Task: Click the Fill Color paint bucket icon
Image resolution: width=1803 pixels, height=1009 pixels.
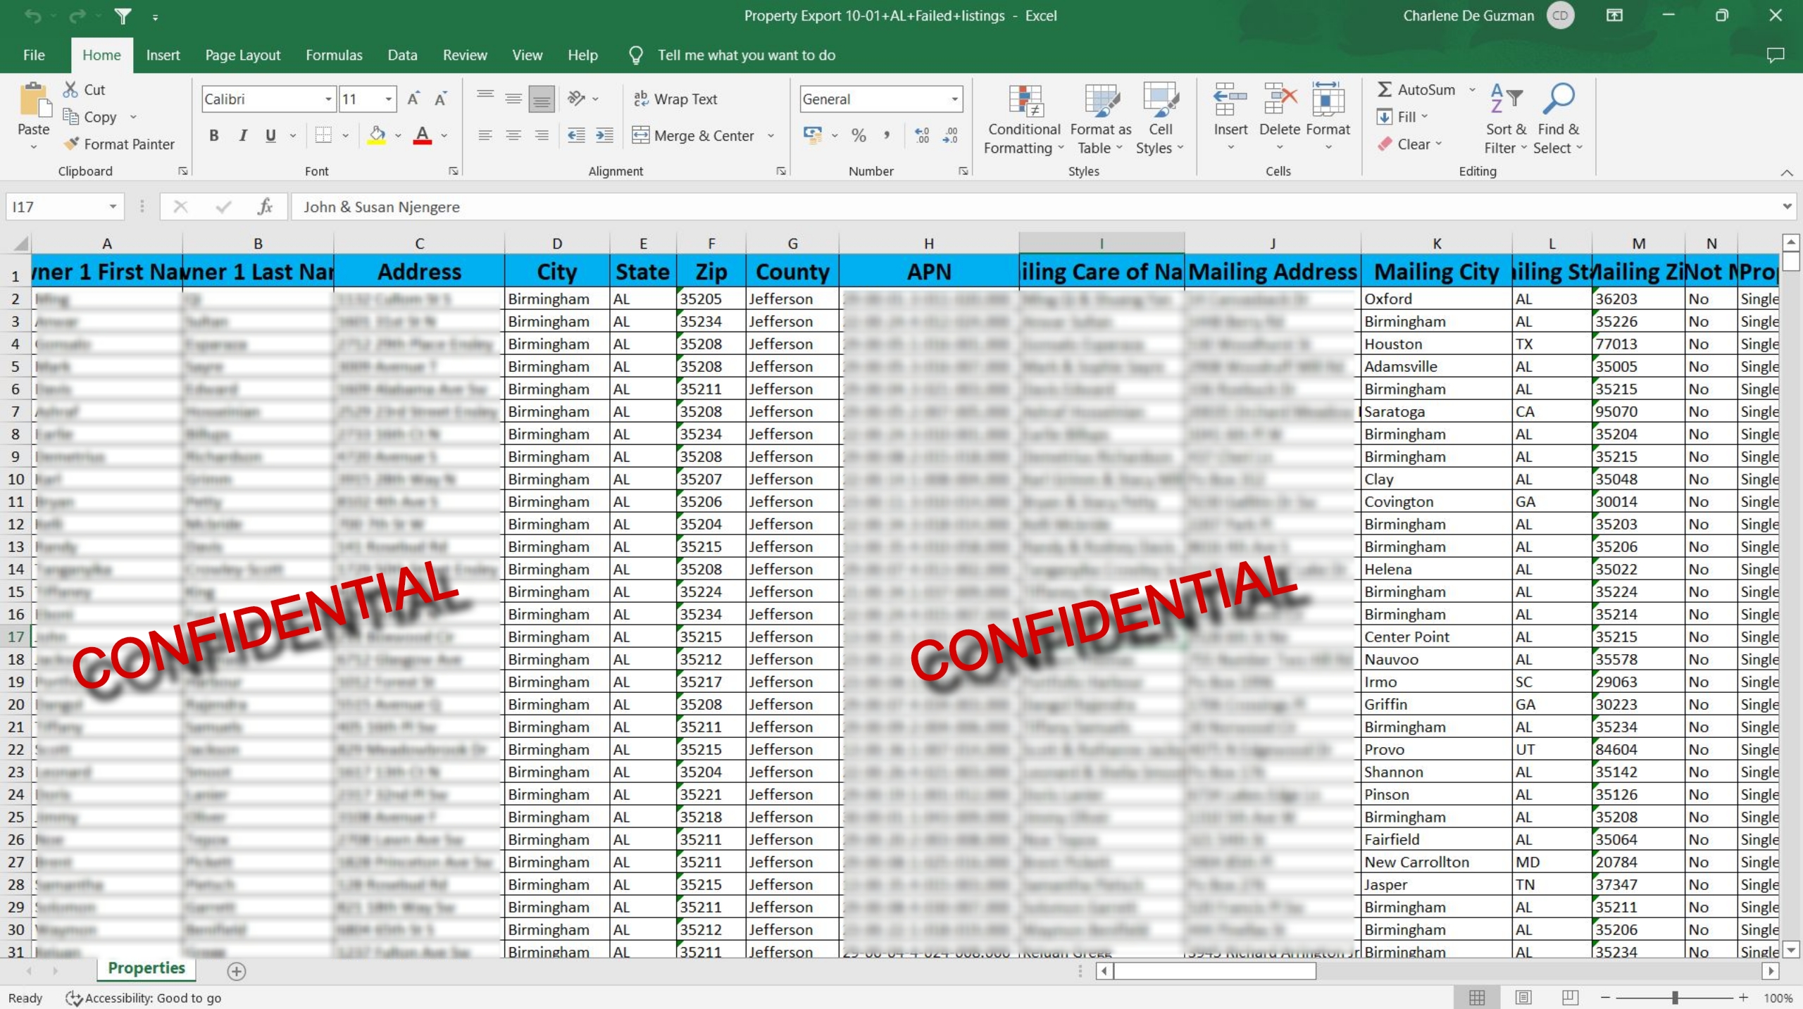Action: (377, 134)
